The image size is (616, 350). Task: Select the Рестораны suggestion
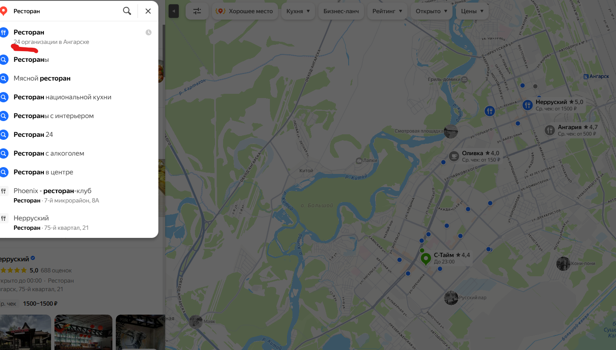(x=79, y=60)
